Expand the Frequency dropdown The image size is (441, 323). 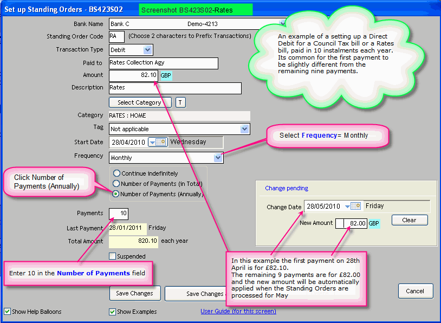[x=218, y=158]
